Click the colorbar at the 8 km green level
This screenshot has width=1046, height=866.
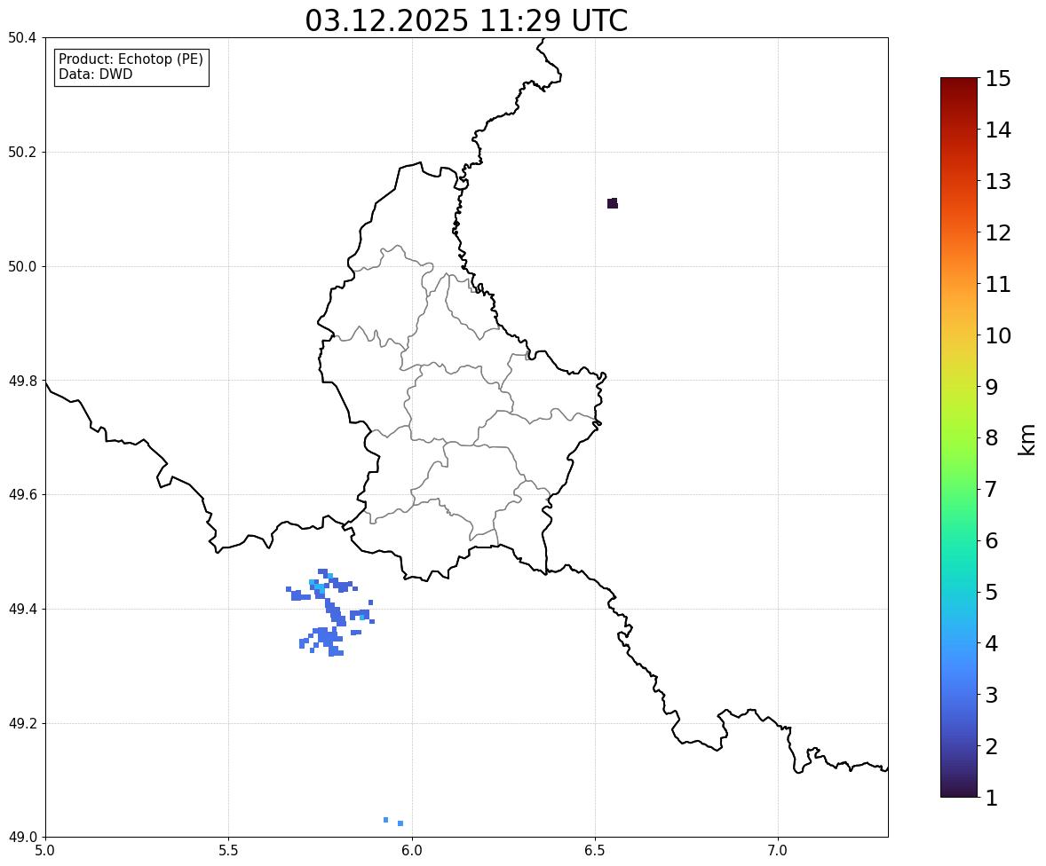coord(959,438)
